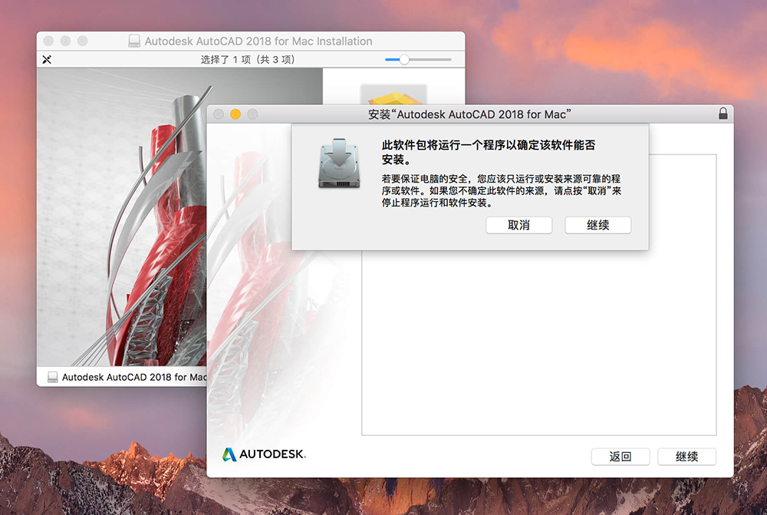This screenshot has width=767, height=515.
Task: Click the disk icon in path bar
Action: (52, 377)
